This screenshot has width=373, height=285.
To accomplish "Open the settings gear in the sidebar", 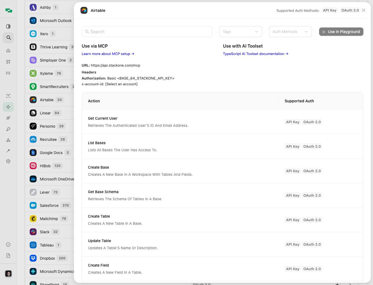I will [x=8, y=161].
